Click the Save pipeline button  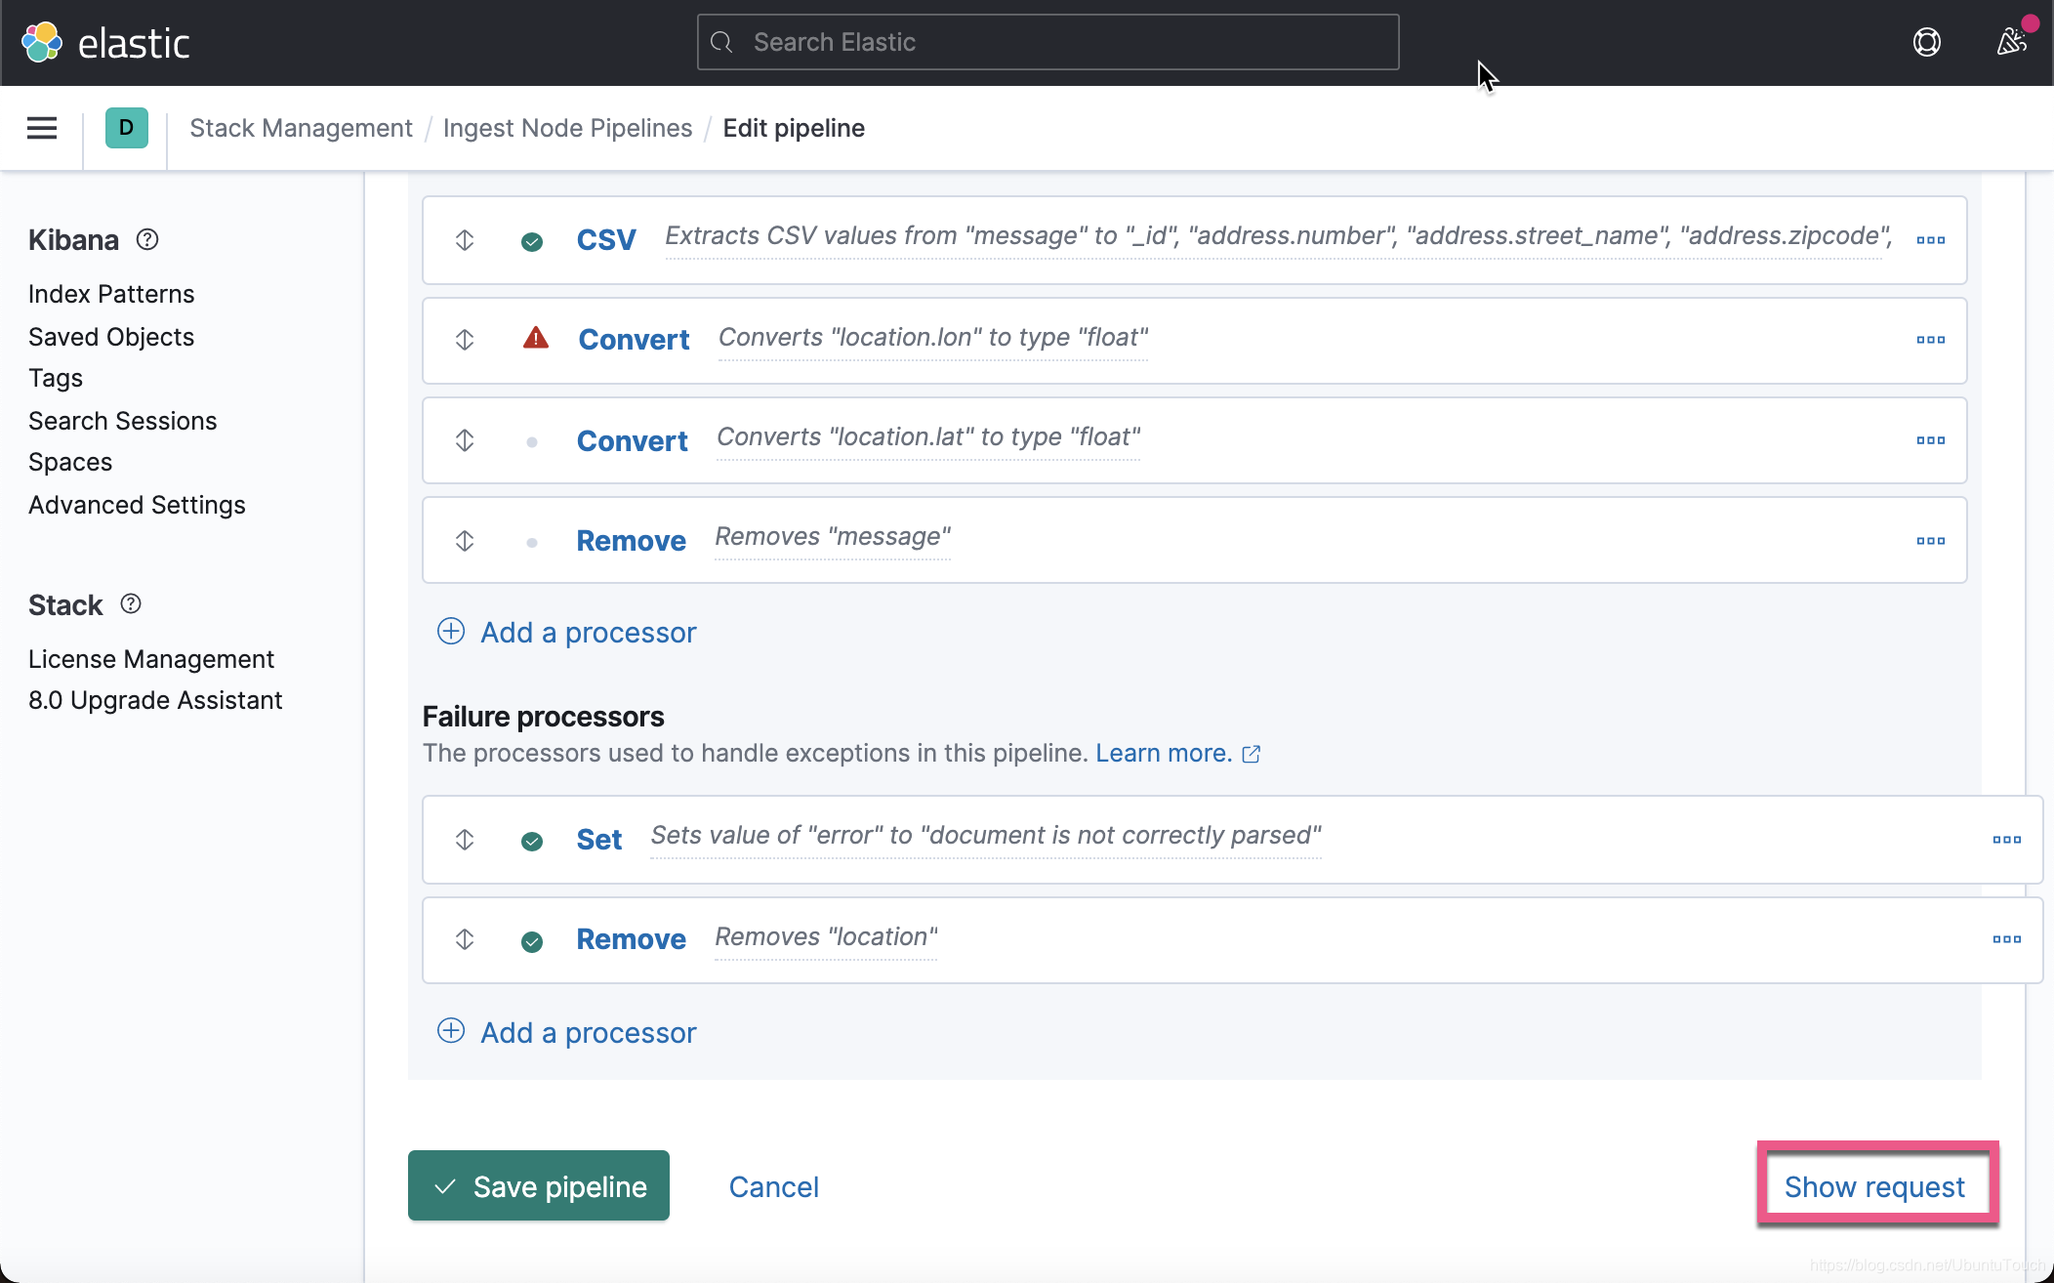click(x=538, y=1186)
